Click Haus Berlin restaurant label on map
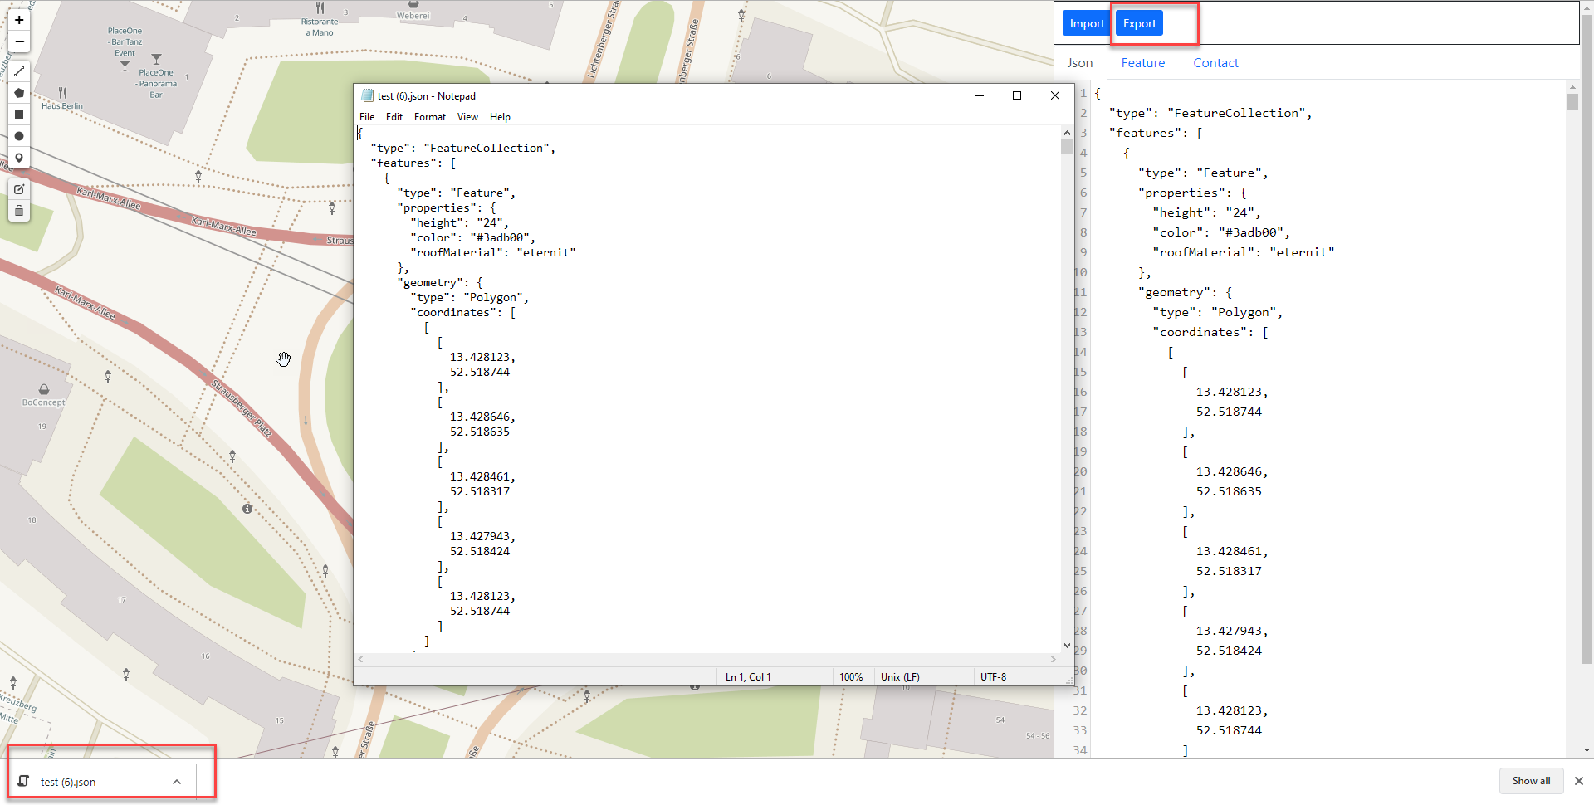The height and width of the screenshot is (805, 1594). [x=62, y=105]
